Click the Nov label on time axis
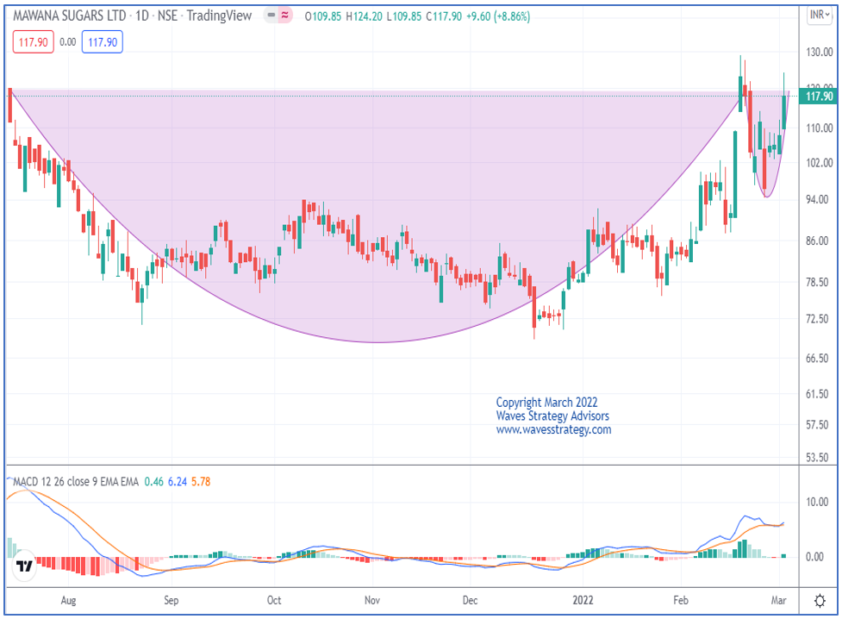This screenshot has height=619, width=842. tap(372, 600)
